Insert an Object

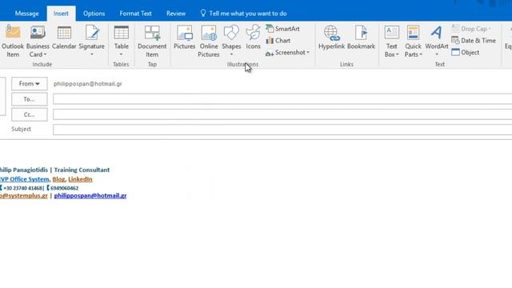(466, 52)
